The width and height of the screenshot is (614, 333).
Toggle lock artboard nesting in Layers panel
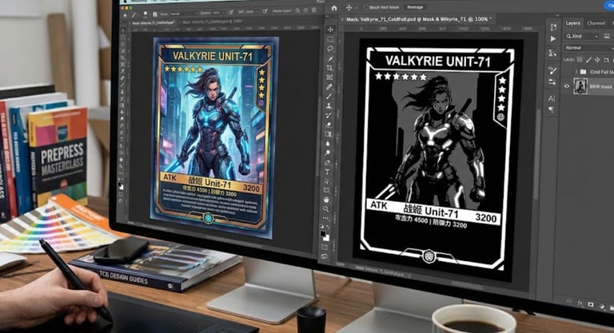tap(606, 60)
